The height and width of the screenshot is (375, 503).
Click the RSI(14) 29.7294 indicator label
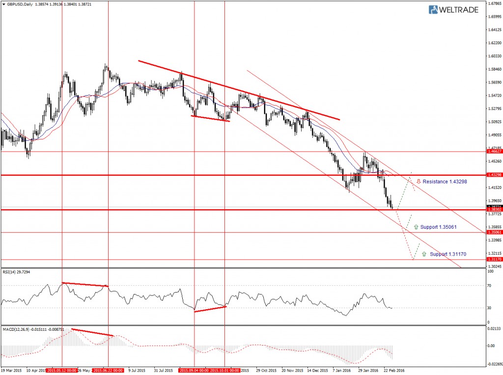click(x=16, y=272)
